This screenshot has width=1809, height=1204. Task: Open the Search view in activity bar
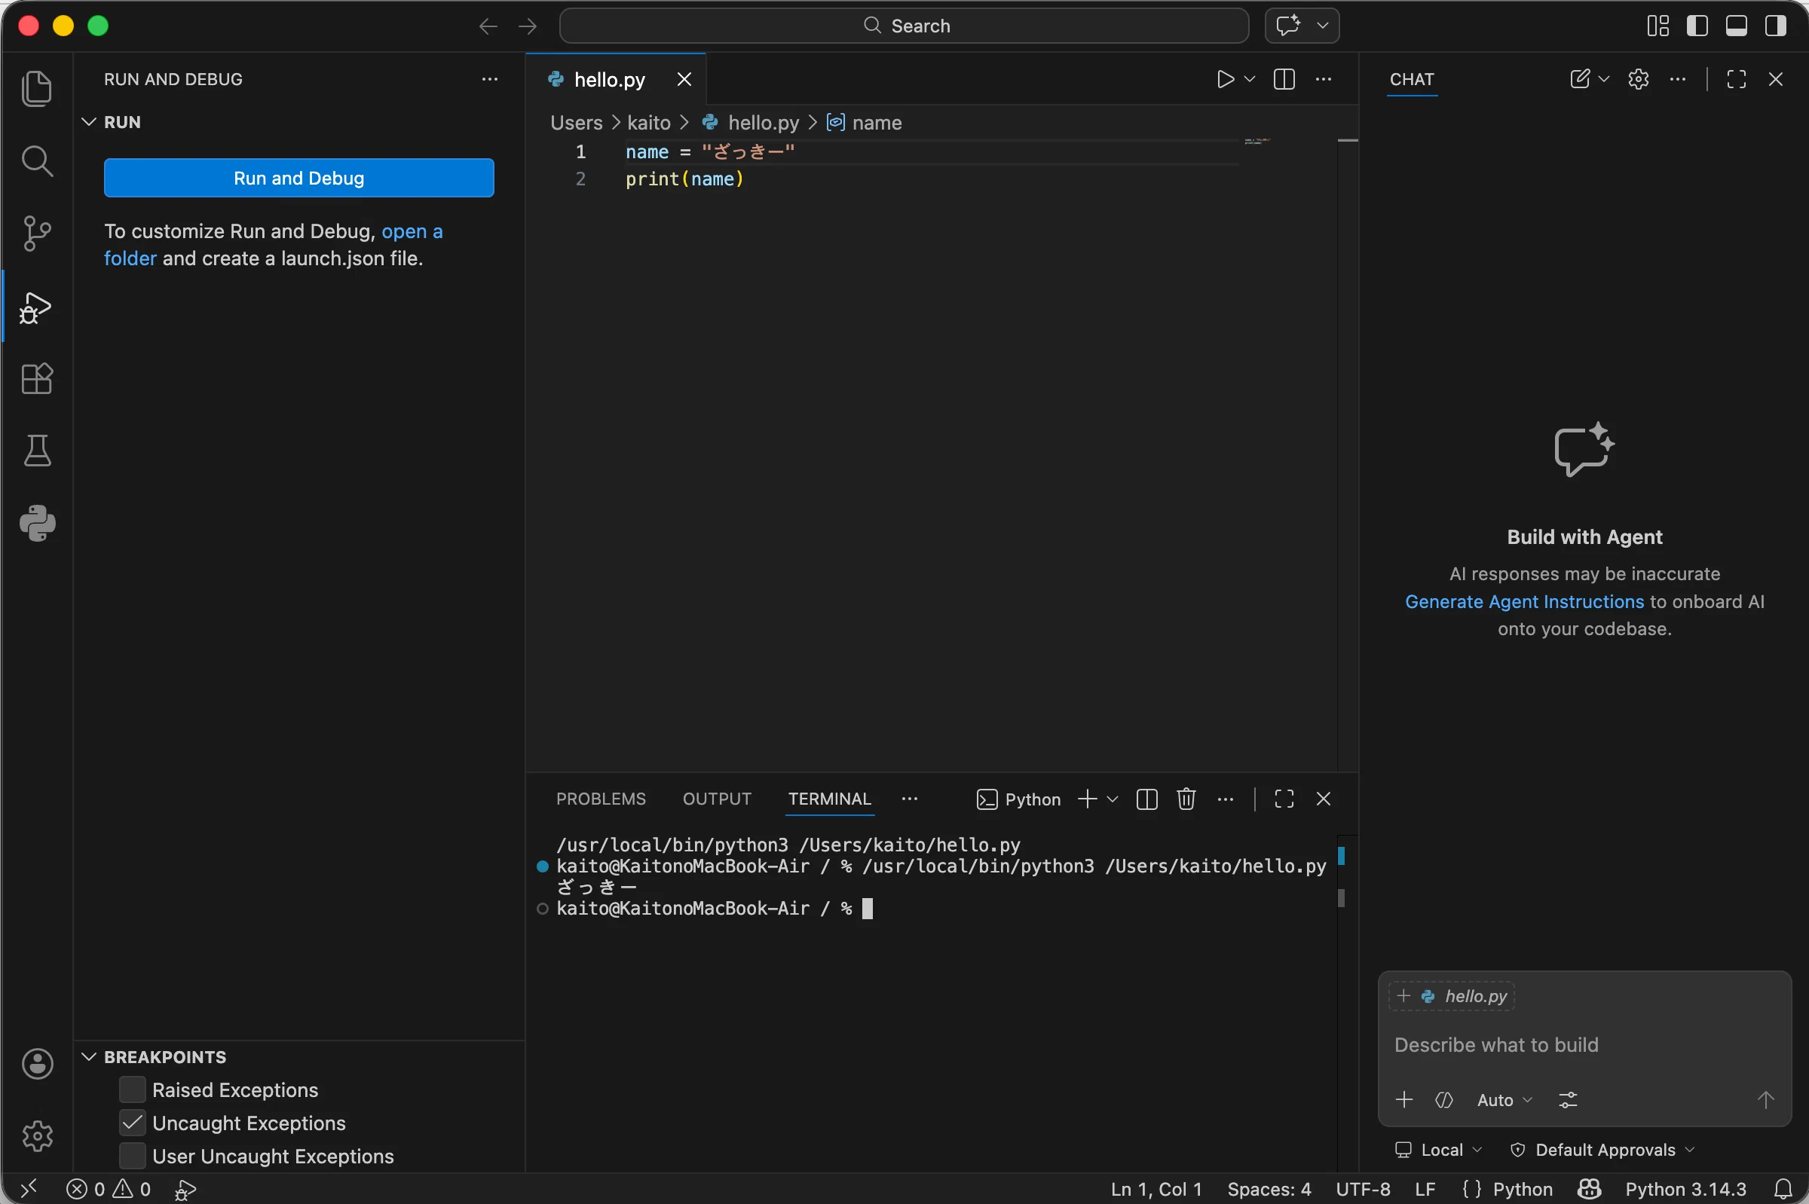(x=37, y=161)
